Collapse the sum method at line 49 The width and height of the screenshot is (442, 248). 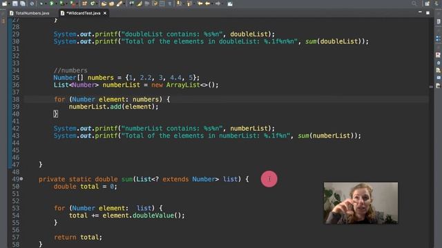click(21, 179)
